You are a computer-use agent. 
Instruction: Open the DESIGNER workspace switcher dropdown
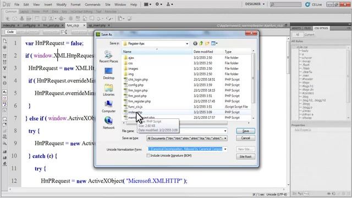coord(255,4)
